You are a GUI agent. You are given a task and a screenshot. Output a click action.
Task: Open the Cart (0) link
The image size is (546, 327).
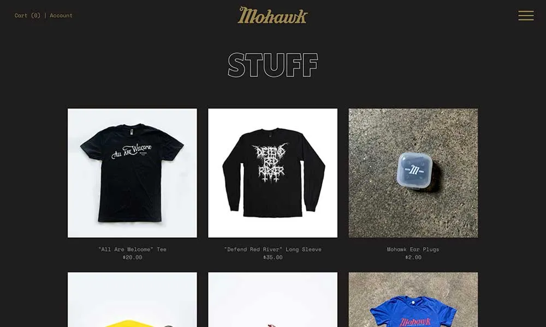point(27,15)
